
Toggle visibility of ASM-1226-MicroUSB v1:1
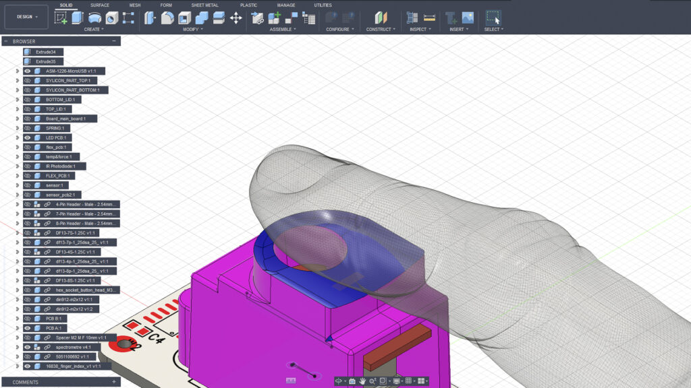pyautogui.click(x=28, y=71)
